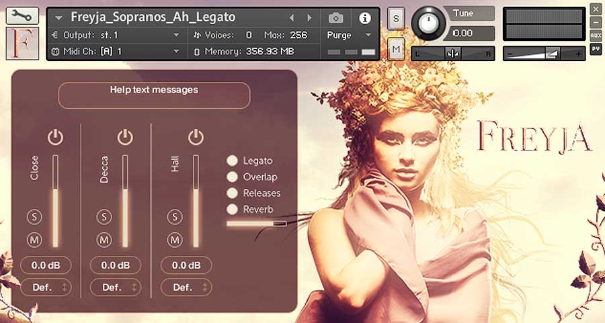Screen dimensions: 605x323
Task: Mute the Decca microphone
Action: [x=104, y=240]
